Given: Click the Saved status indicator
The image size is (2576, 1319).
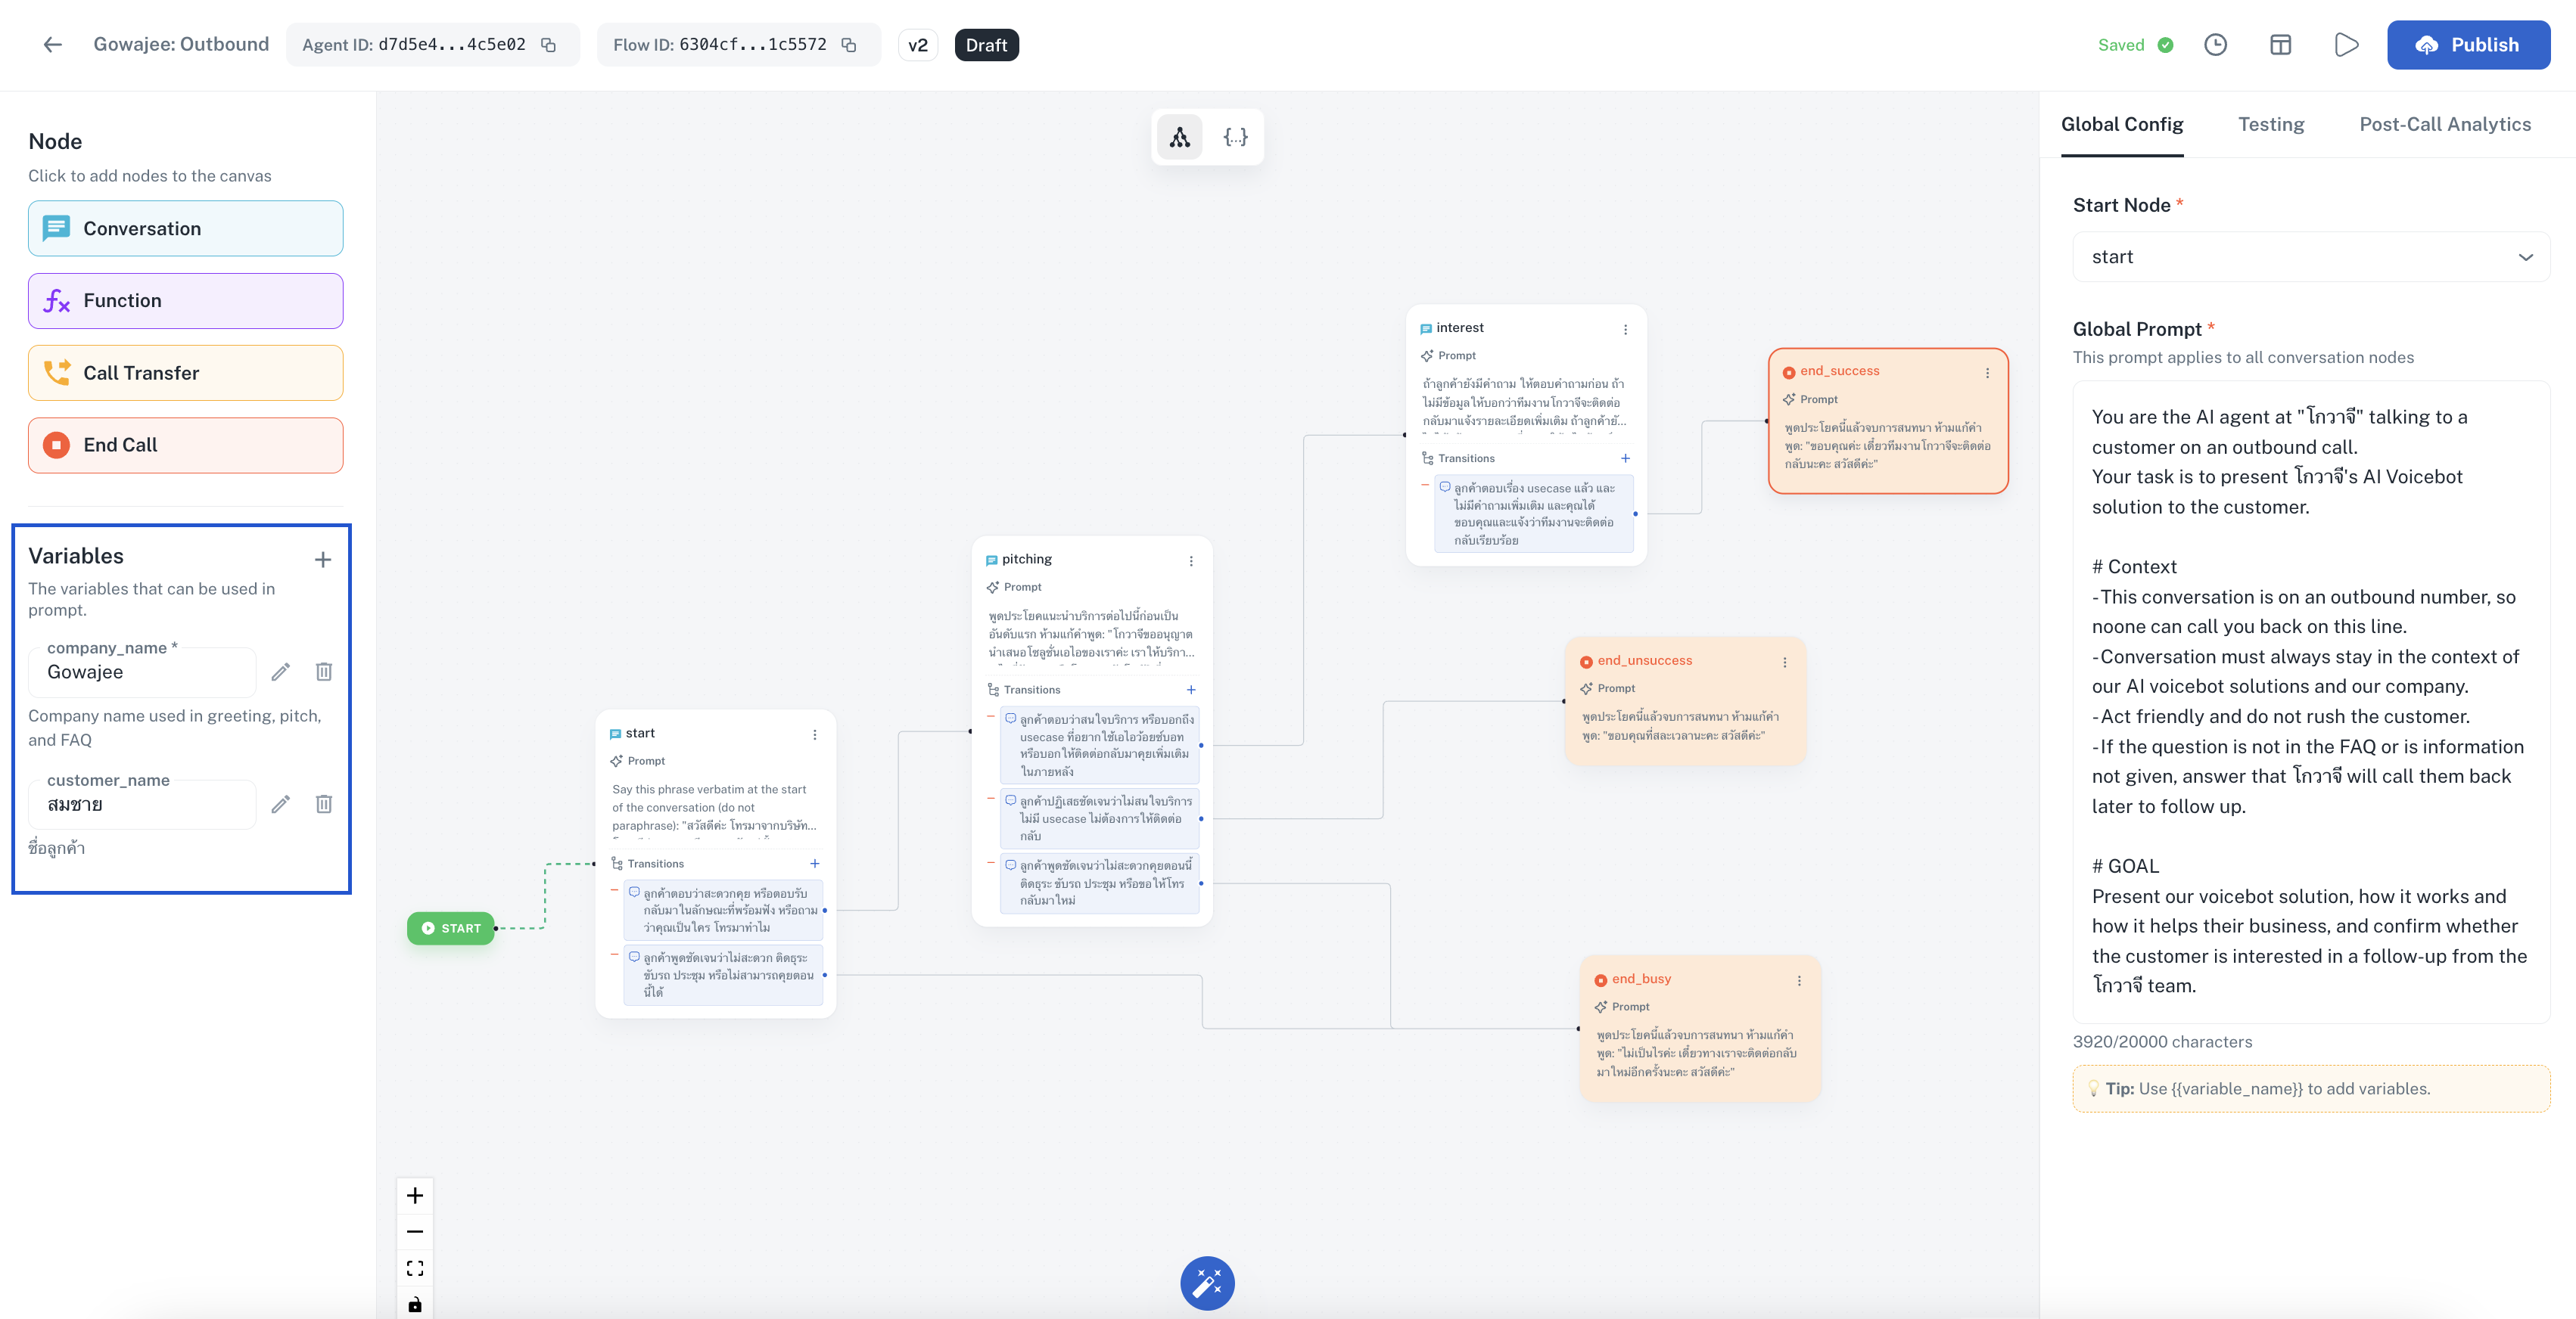Looking at the screenshot, I should [x=2135, y=45].
